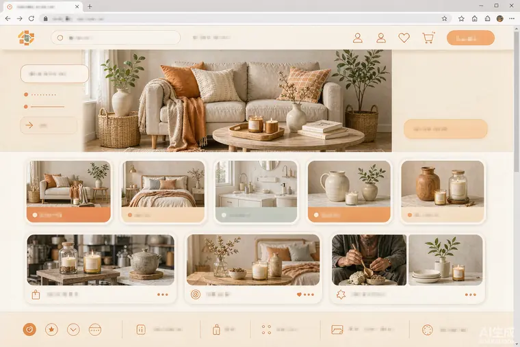Reload the page with the refresh icon
This screenshot has height=347, width=520.
[31, 18]
